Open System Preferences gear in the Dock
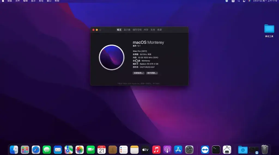 [189, 150]
